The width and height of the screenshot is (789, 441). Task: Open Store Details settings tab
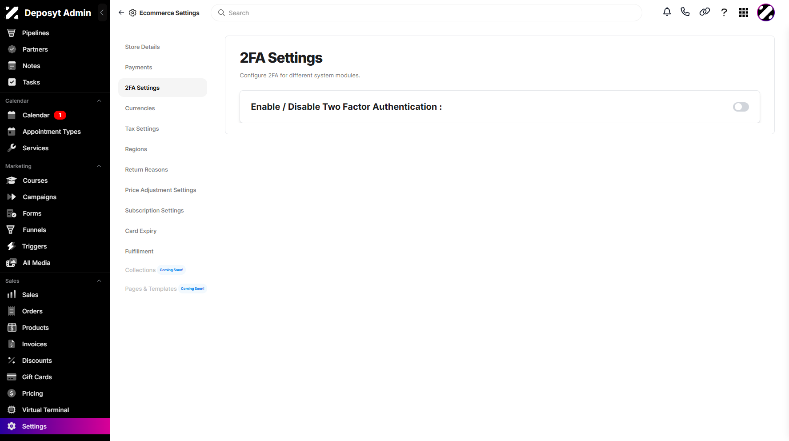click(x=163, y=47)
